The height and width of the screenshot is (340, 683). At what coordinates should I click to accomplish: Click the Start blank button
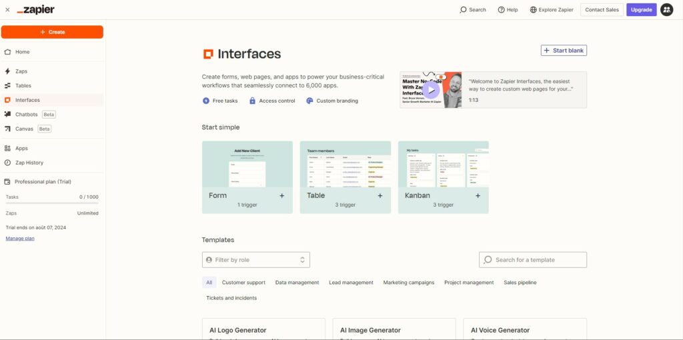(x=564, y=51)
